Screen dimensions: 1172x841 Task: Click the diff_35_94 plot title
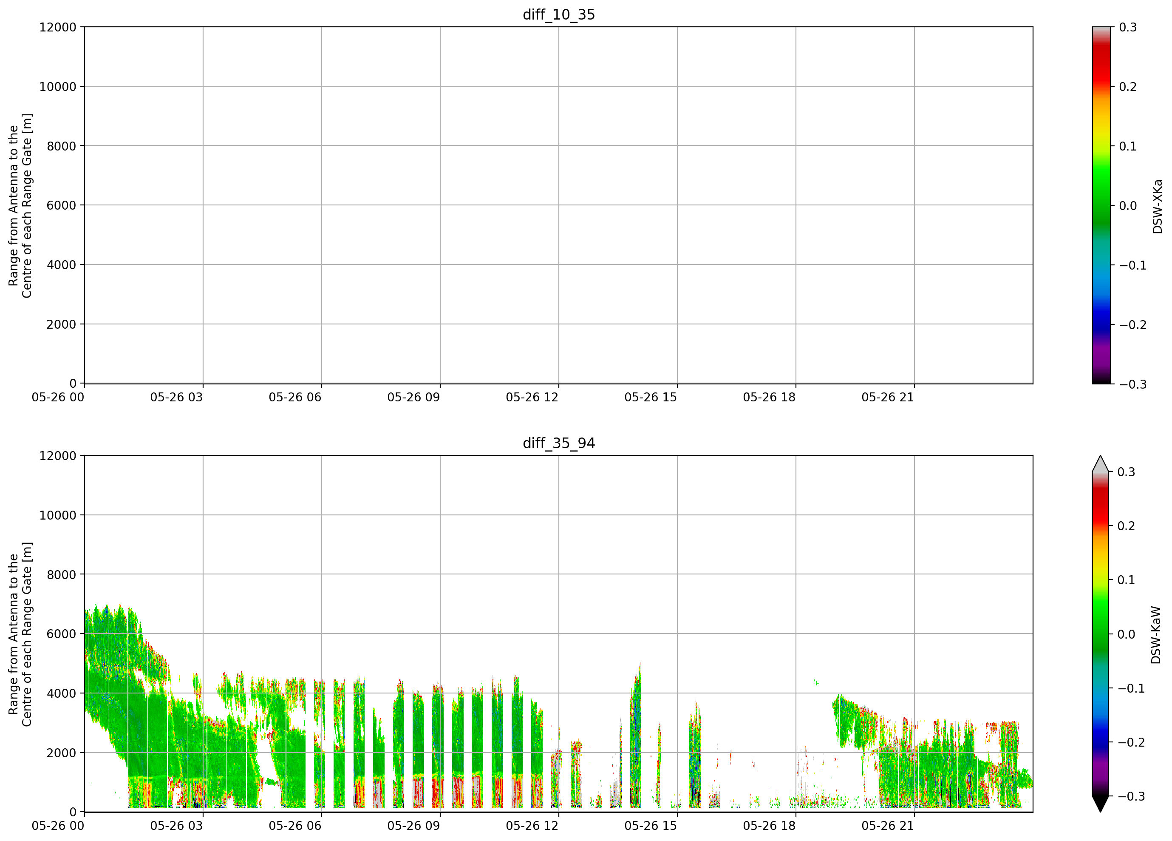(559, 443)
